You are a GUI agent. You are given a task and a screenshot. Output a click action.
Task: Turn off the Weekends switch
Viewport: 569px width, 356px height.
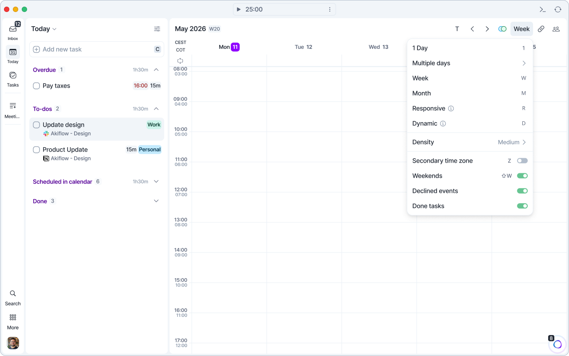click(x=522, y=176)
